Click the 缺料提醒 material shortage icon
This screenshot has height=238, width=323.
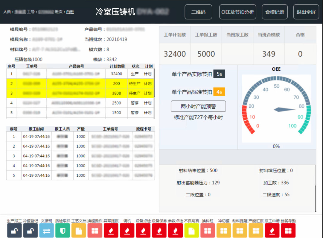click(x=240, y=230)
